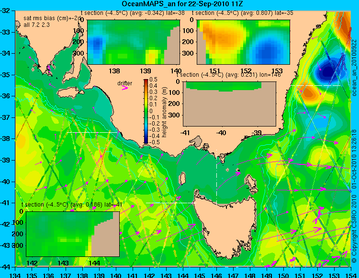
Task: Click the '01-Oct-2010 13:26:18' timestamp text
Action: pos(354,159)
